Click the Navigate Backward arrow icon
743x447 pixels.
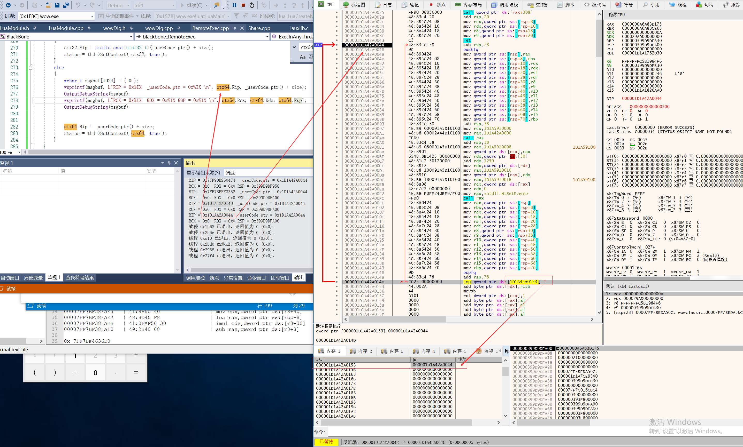(8, 5)
